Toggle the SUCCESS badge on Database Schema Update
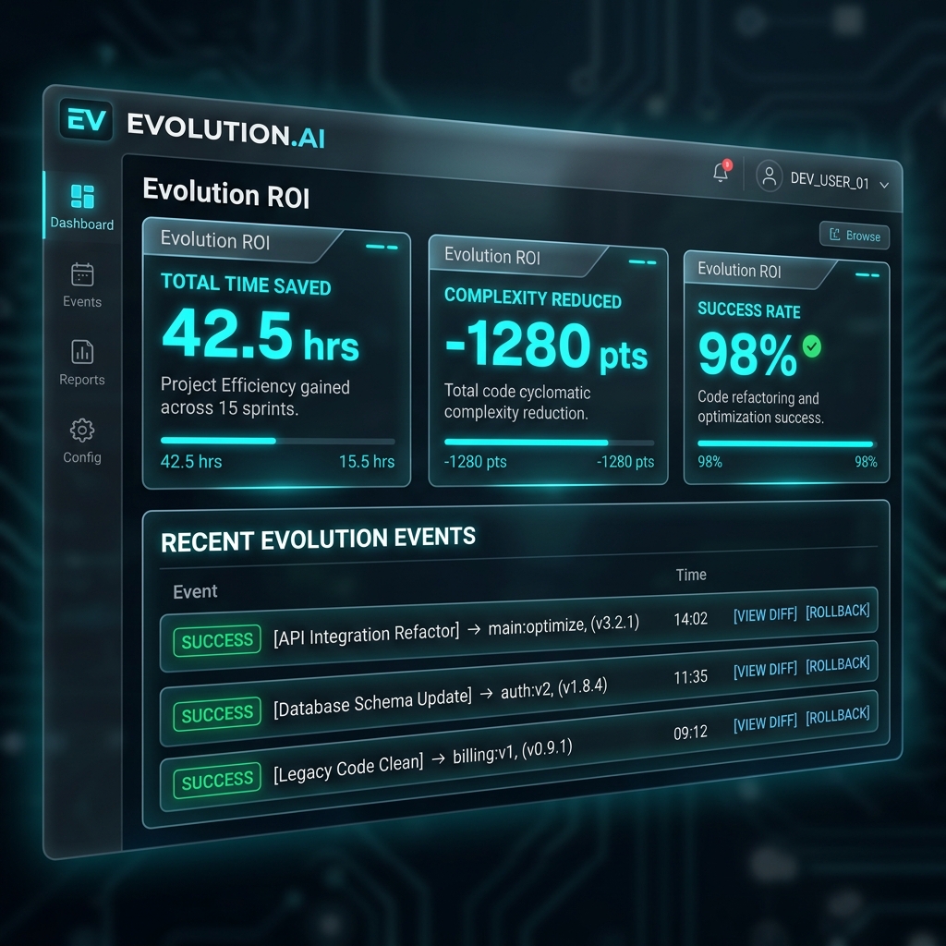 click(x=216, y=713)
